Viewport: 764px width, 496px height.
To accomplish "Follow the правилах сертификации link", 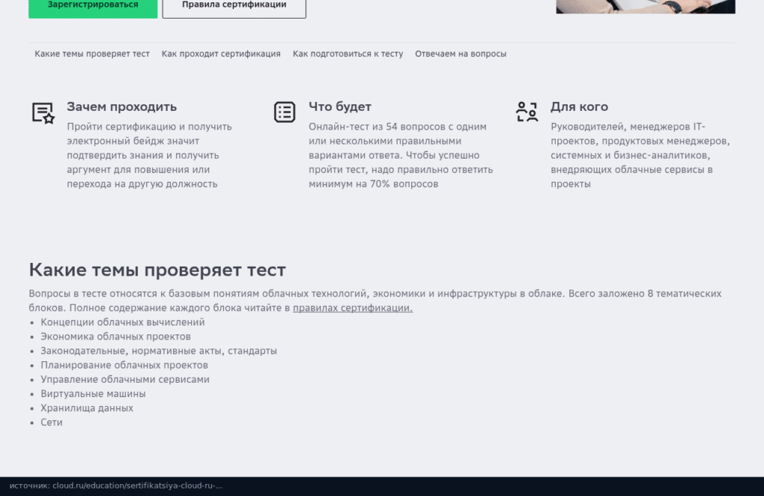I will (x=353, y=308).
